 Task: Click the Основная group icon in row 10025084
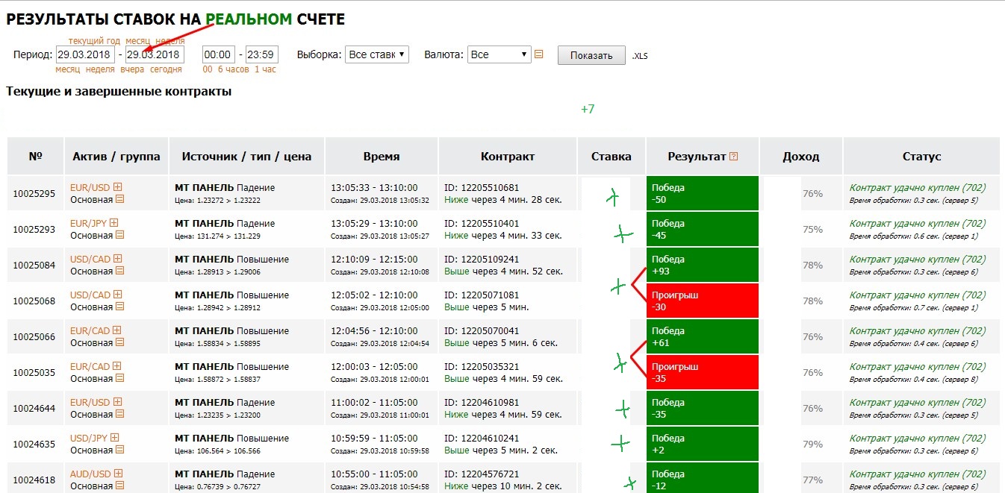coord(120,271)
